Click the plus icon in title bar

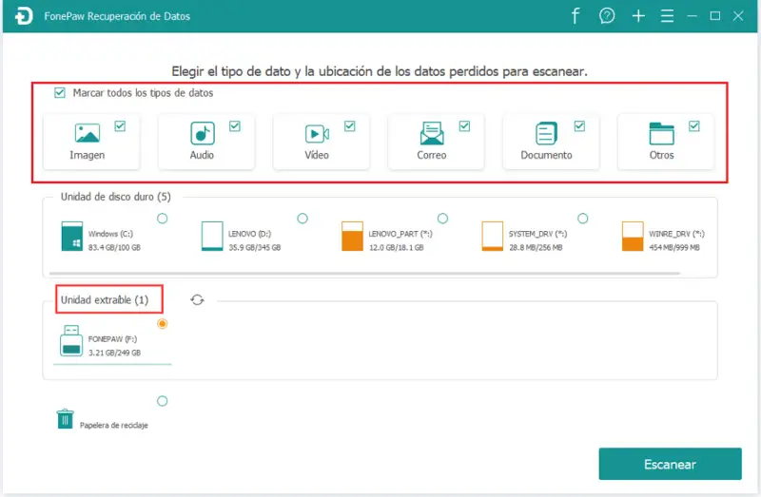tap(638, 16)
